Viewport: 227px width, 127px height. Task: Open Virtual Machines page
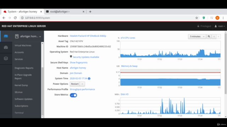pyautogui.click(x=23, y=46)
